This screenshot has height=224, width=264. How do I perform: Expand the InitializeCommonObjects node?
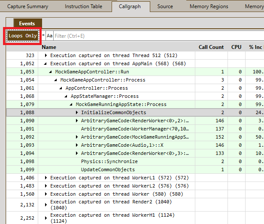[77, 112]
